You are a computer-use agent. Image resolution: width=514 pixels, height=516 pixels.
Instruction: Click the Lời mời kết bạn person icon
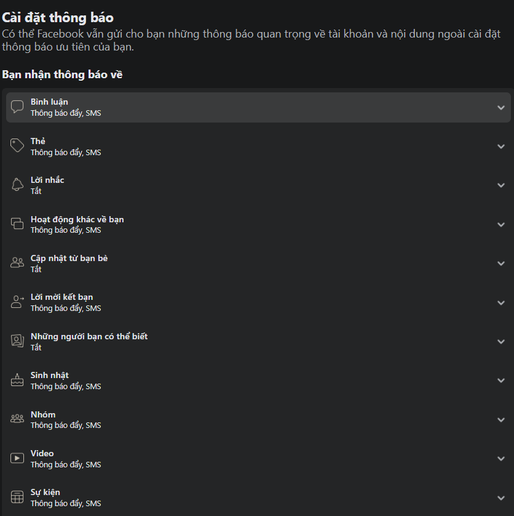pos(17,302)
